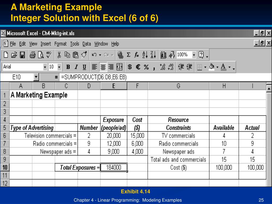Increase decimal places
This screenshot has height=204, width=272.
click(163, 67)
